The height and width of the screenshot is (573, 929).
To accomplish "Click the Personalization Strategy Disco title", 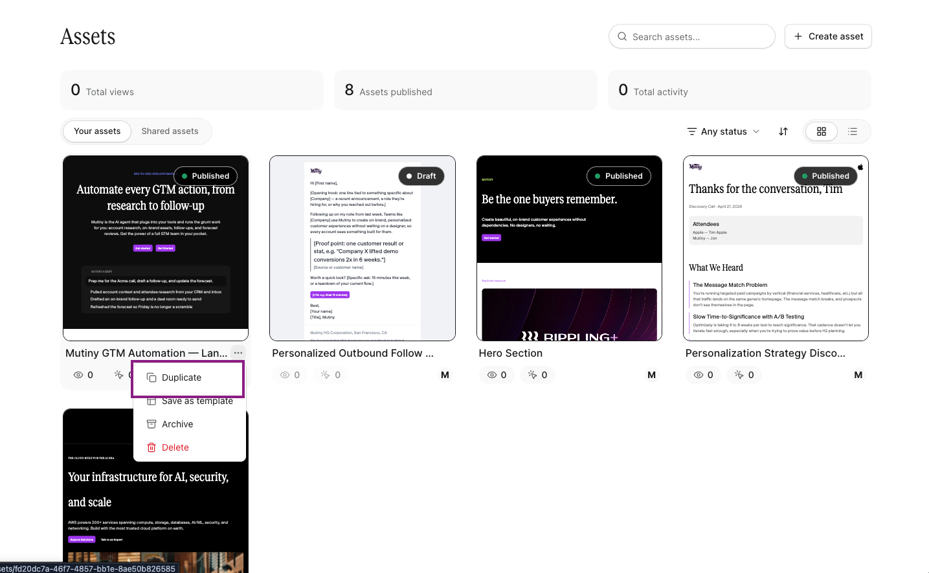I will coord(765,353).
